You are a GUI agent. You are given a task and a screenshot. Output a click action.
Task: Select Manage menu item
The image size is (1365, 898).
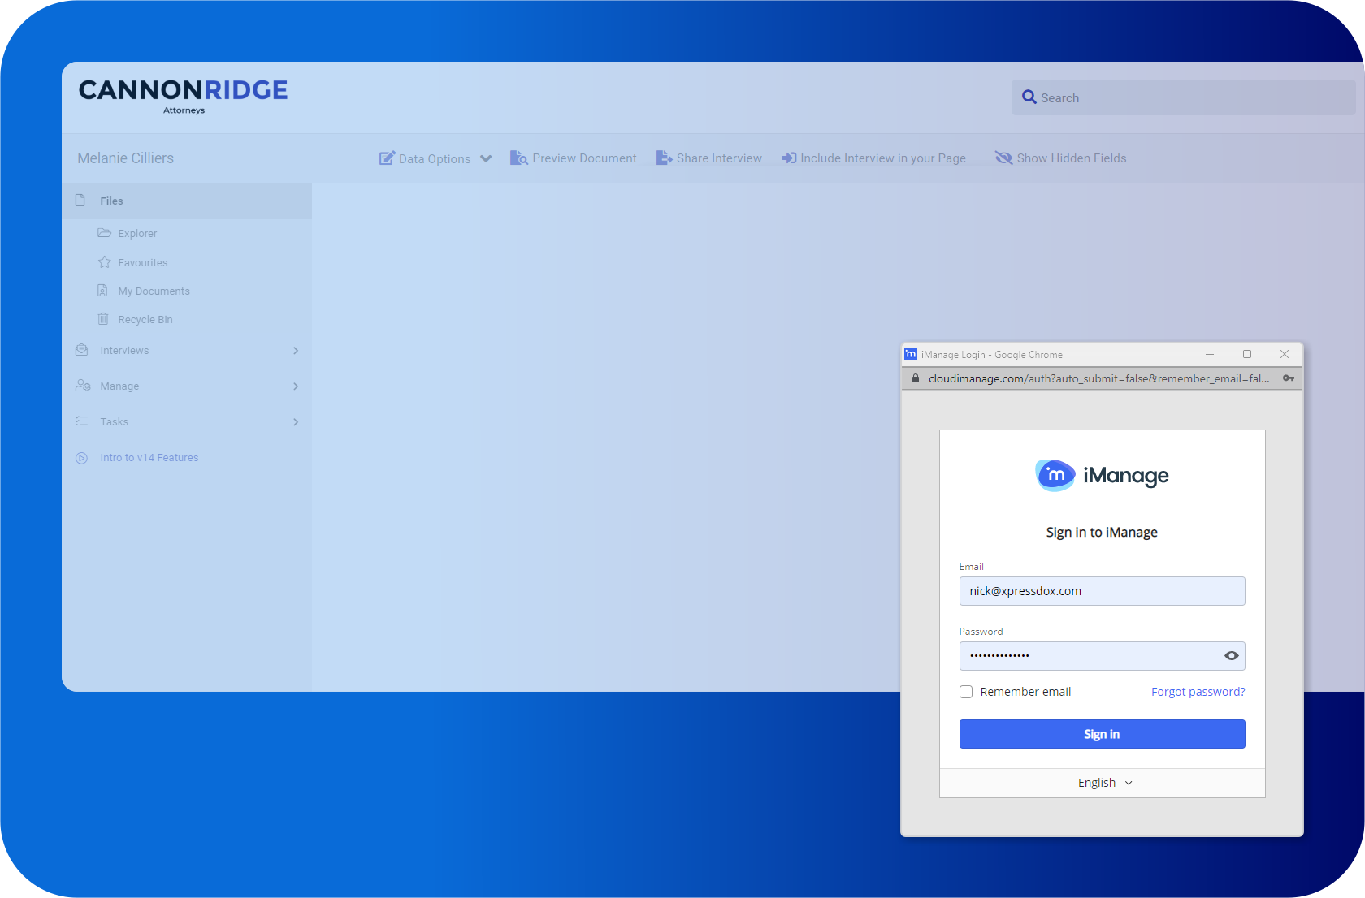[x=119, y=386]
